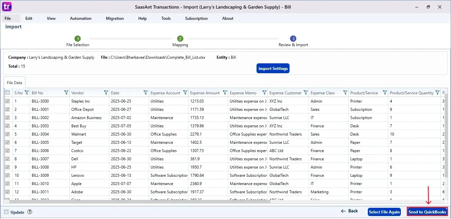Open the Expense Memo column filter

point(264,93)
